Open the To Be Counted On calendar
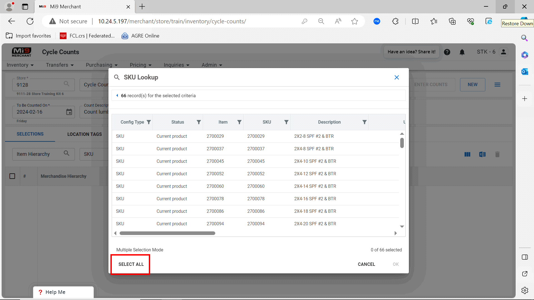This screenshot has width=534, height=300. tap(69, 112)
